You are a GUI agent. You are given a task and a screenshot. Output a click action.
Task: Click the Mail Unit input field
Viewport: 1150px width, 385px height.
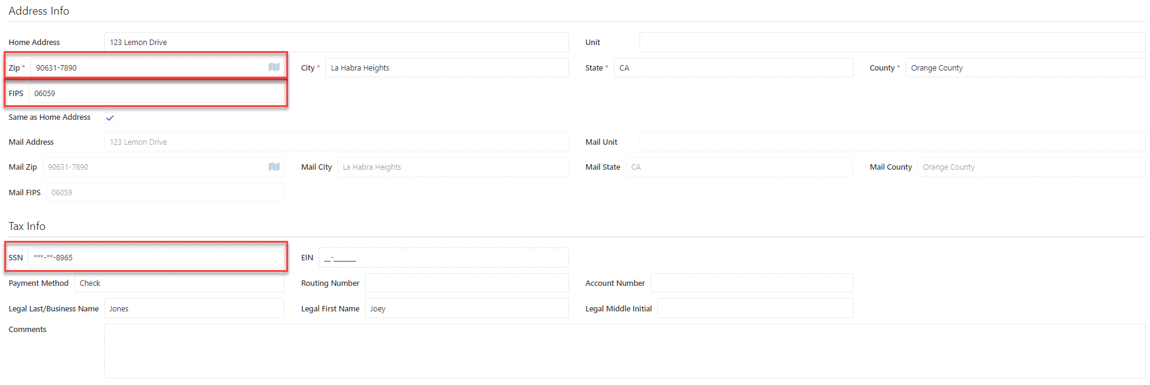point(892,142)
